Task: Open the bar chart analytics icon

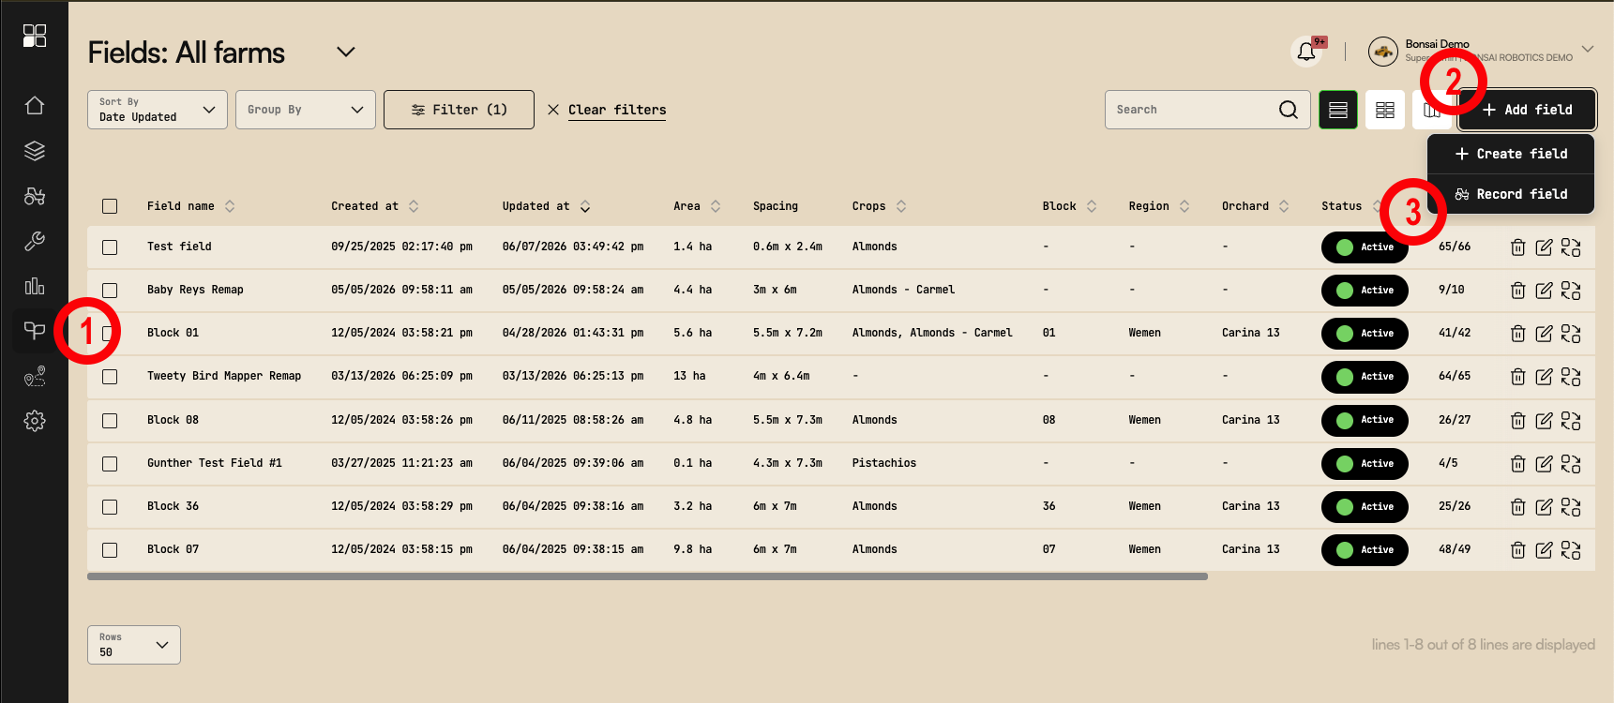Action: coord(35,286)
